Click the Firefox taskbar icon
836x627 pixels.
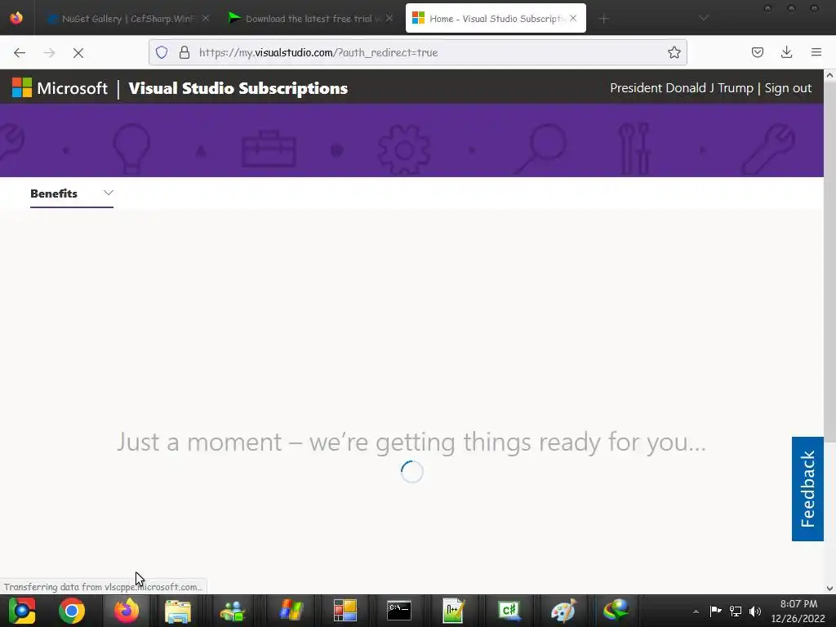click(127, 611)
